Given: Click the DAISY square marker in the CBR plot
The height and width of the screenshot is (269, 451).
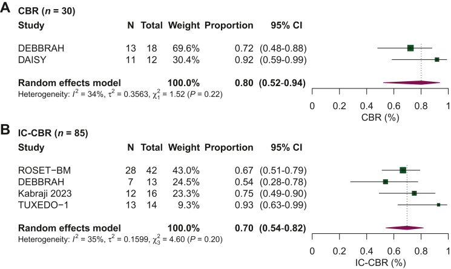Looking at the screenshot, I should (436, 59).
